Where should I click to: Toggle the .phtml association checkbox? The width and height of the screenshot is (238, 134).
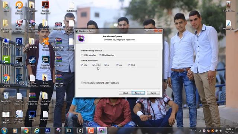tap(93, 65)
